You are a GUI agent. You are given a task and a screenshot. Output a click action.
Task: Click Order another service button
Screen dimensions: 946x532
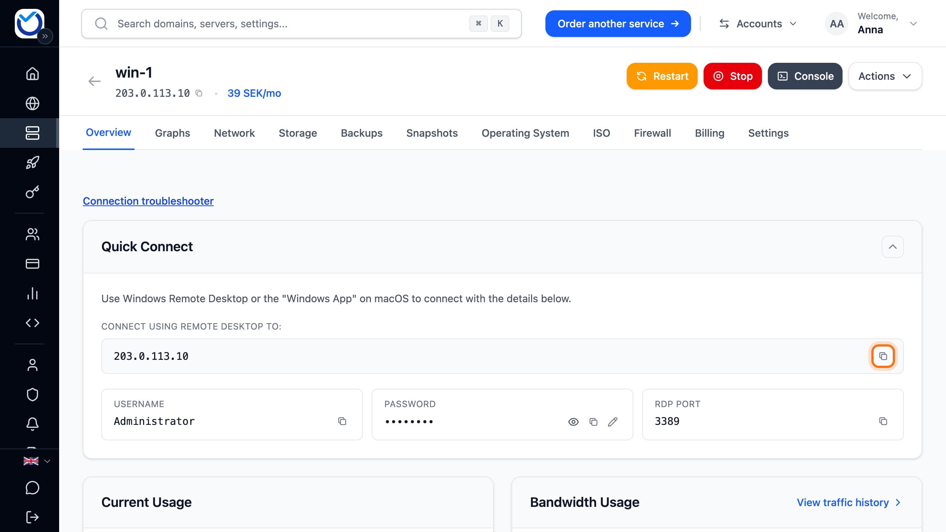pos(618,24)
